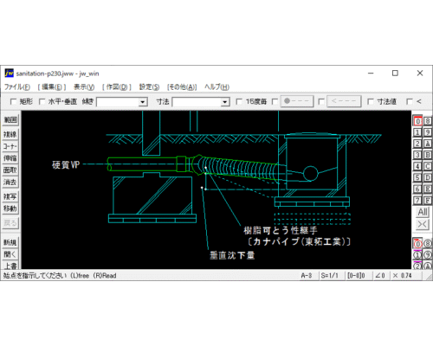Select layer 8 in upper layer panel
This screenshot has width=433, height=346.
(428, 121)
